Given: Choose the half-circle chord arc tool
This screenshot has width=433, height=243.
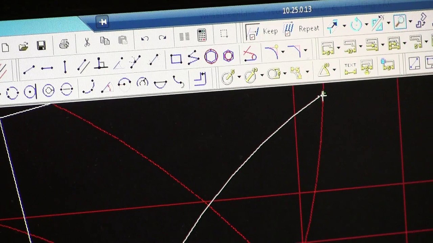Looking at the screenshot, I should point(160,83).
